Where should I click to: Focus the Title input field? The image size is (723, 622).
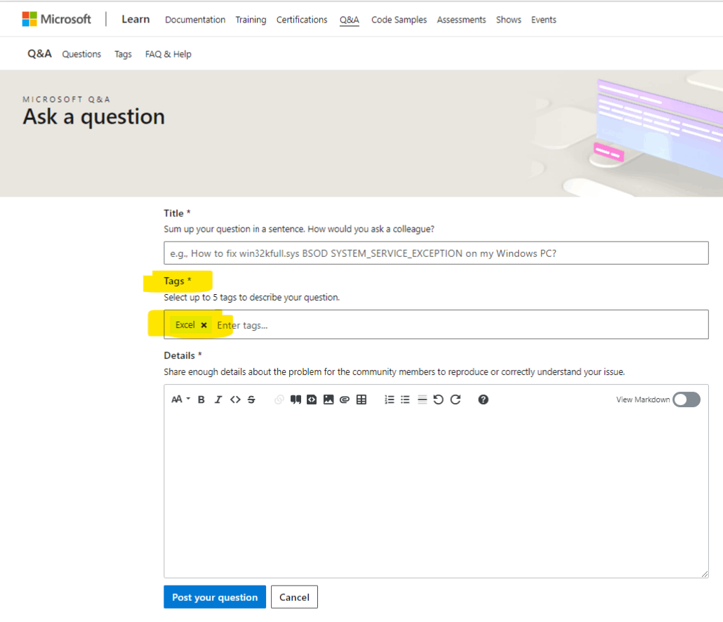click(x=436, y=253)
